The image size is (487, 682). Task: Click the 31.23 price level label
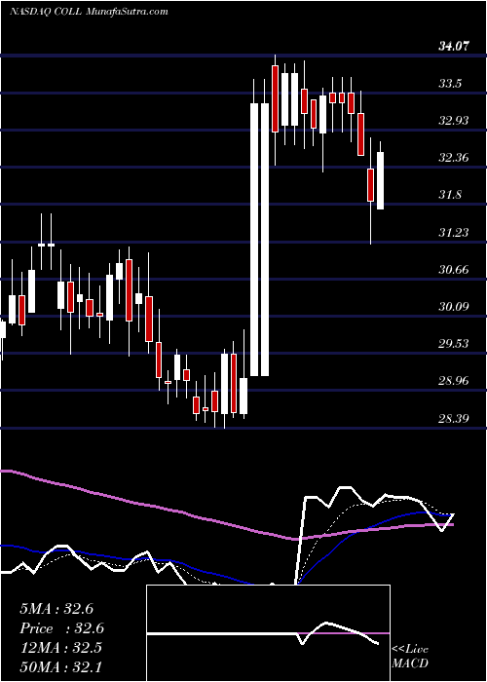point(454,233)
